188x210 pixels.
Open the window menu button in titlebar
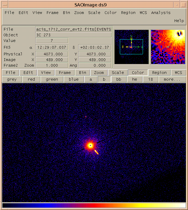[x=5, y=5]
